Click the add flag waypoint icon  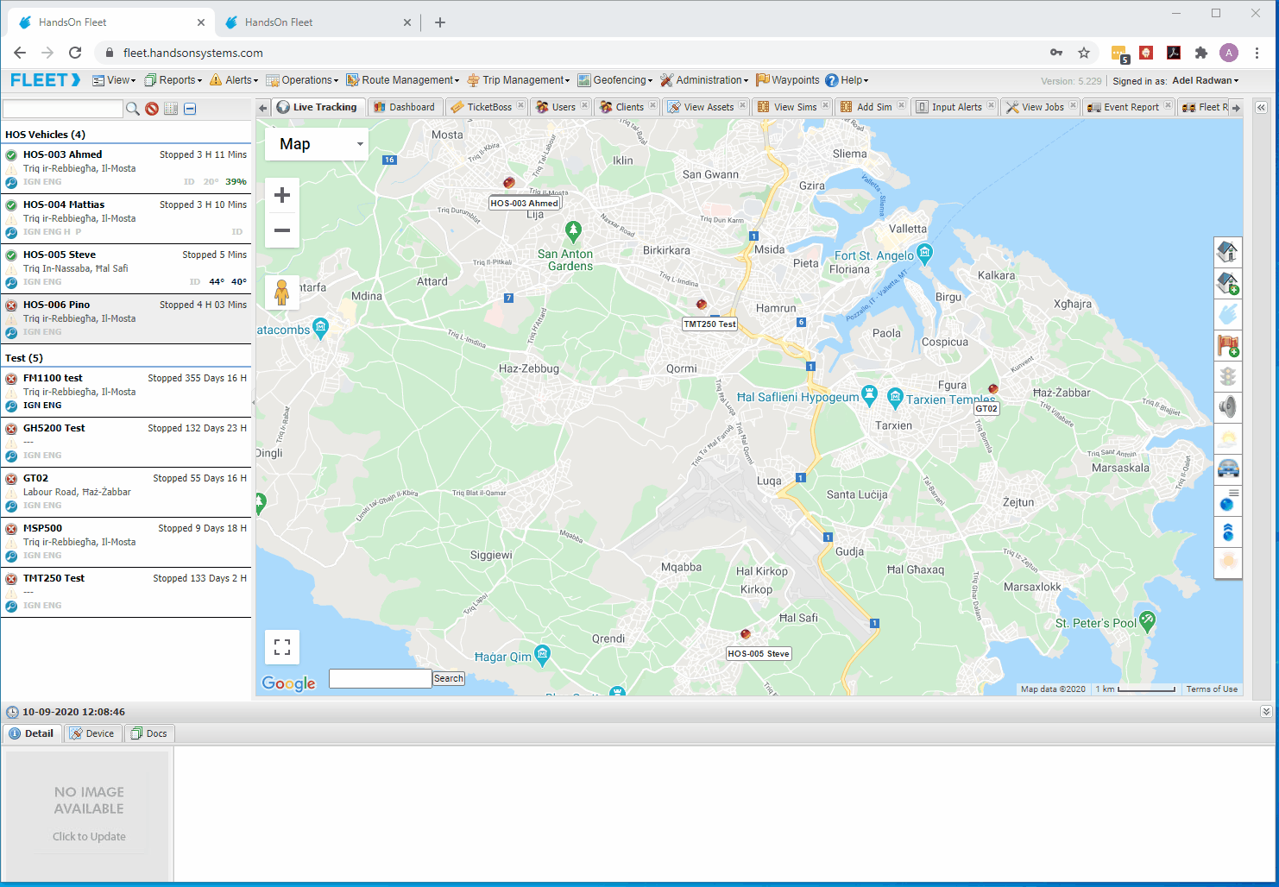[x=1228, y=345]
